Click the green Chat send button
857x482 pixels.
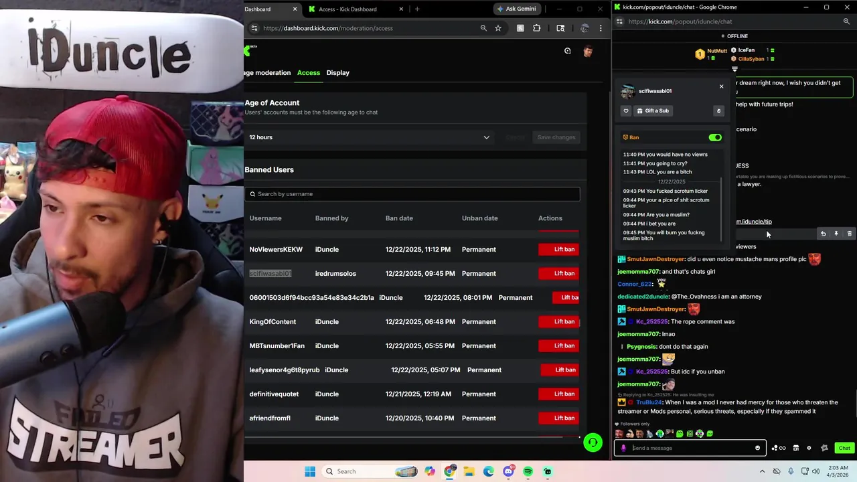click(x=844, y=448)
